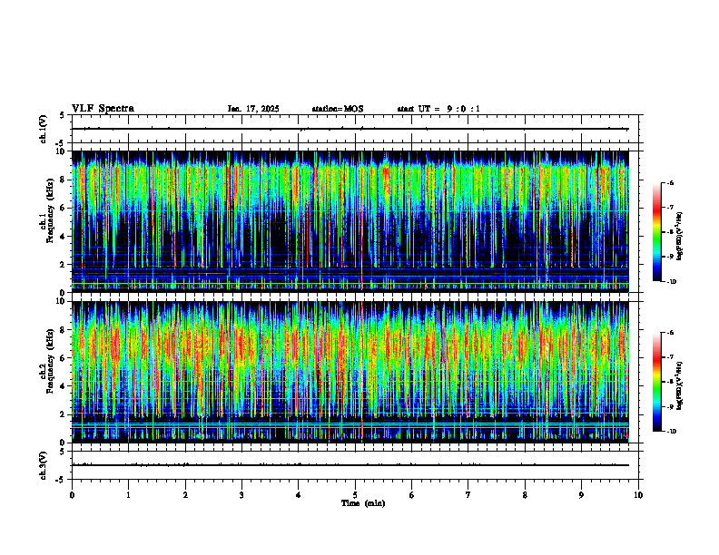Screen dimensions: 719x555
Task: Select the "start UT = 9 : 0 : 1" text
Action: point(438,109)
